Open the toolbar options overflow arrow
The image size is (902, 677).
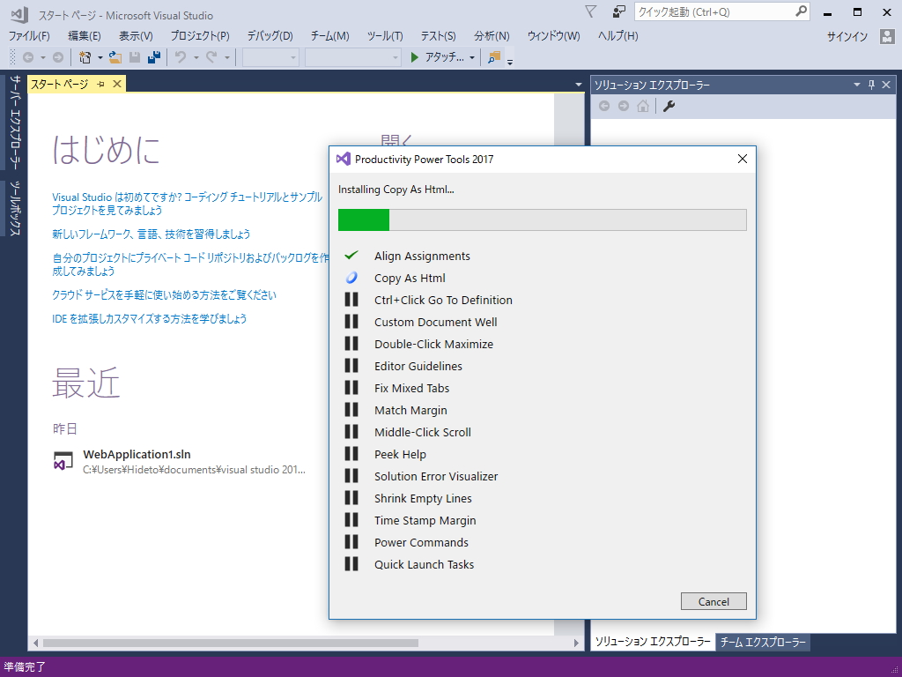510,61
